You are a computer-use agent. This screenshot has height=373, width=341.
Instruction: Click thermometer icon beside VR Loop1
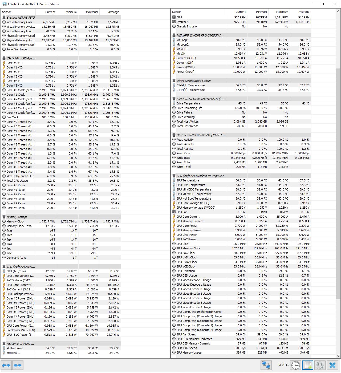(x=174, y=40)
